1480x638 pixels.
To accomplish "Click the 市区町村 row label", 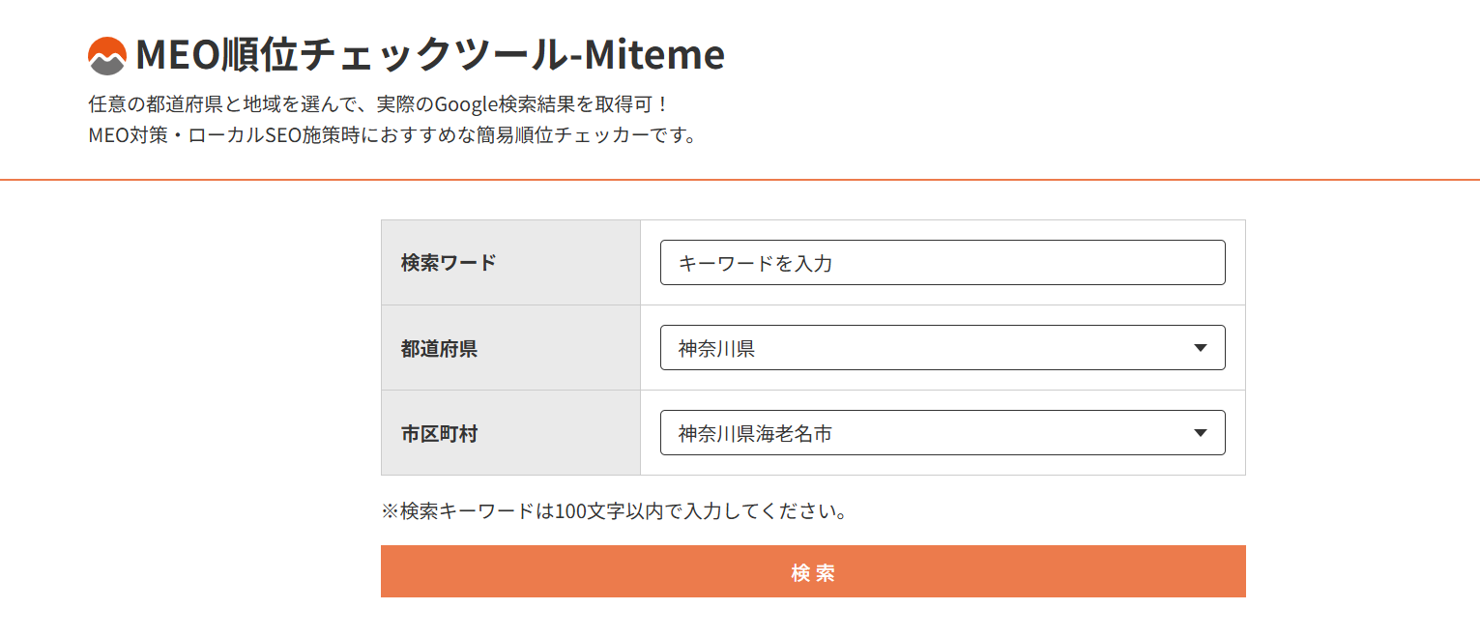I will click(x=439, y=433).
